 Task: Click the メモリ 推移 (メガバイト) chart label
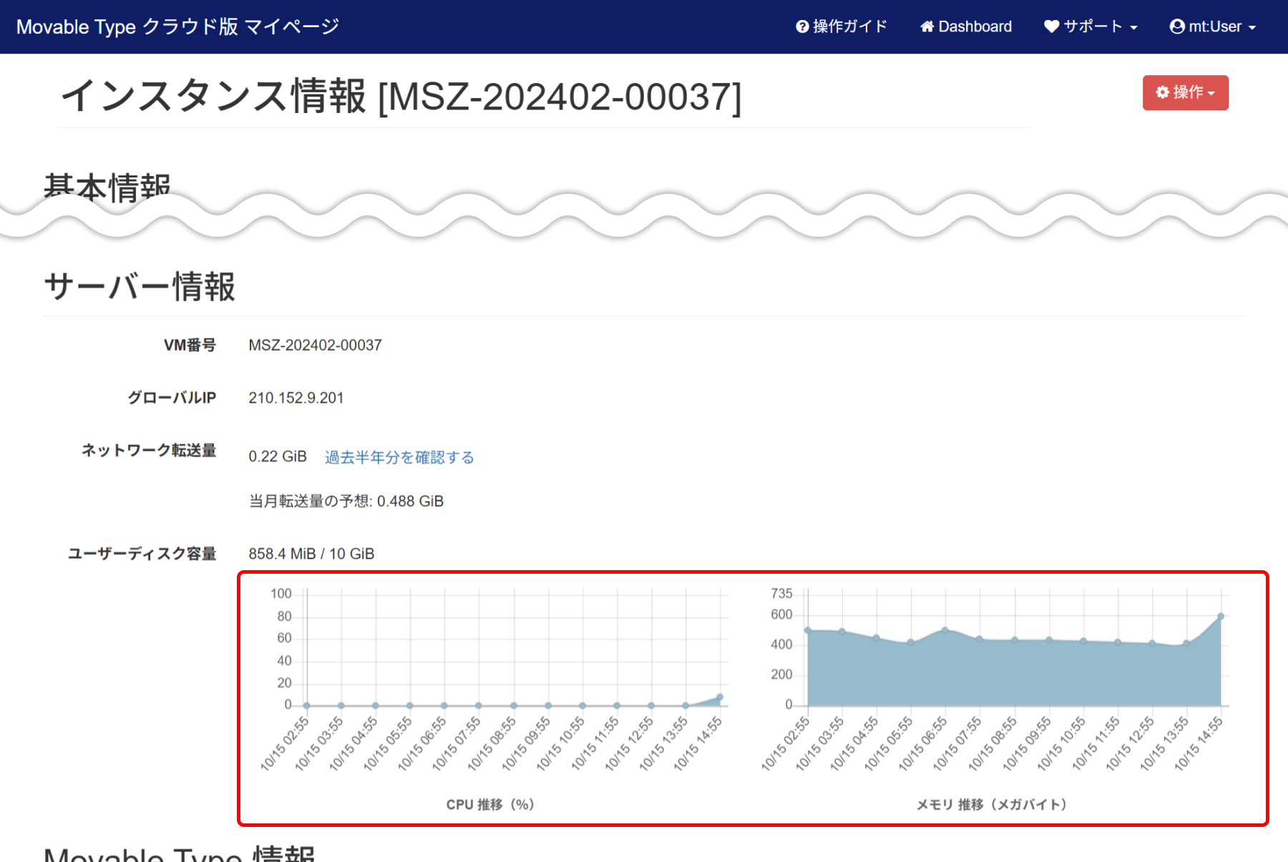[991, 805]
